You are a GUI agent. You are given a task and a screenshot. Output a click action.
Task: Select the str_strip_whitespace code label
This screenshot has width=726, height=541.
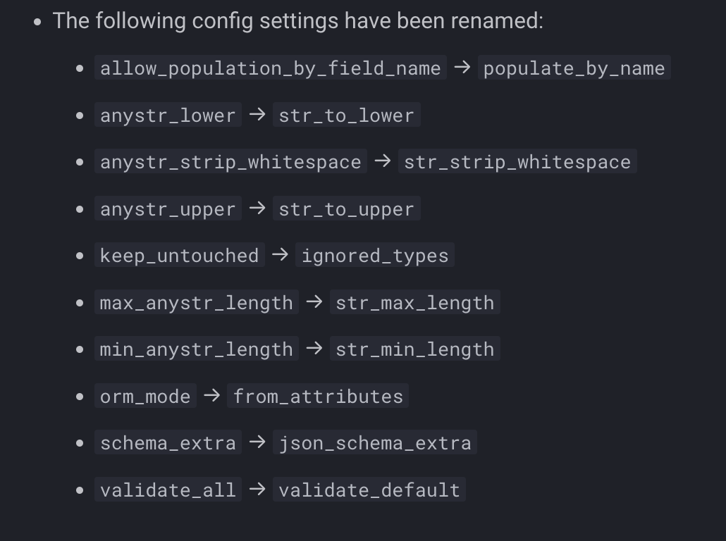(517, 162)
